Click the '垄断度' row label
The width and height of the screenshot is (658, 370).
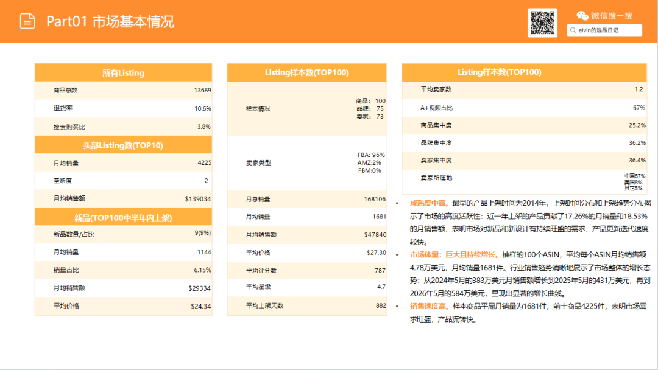tap(63, 181)
